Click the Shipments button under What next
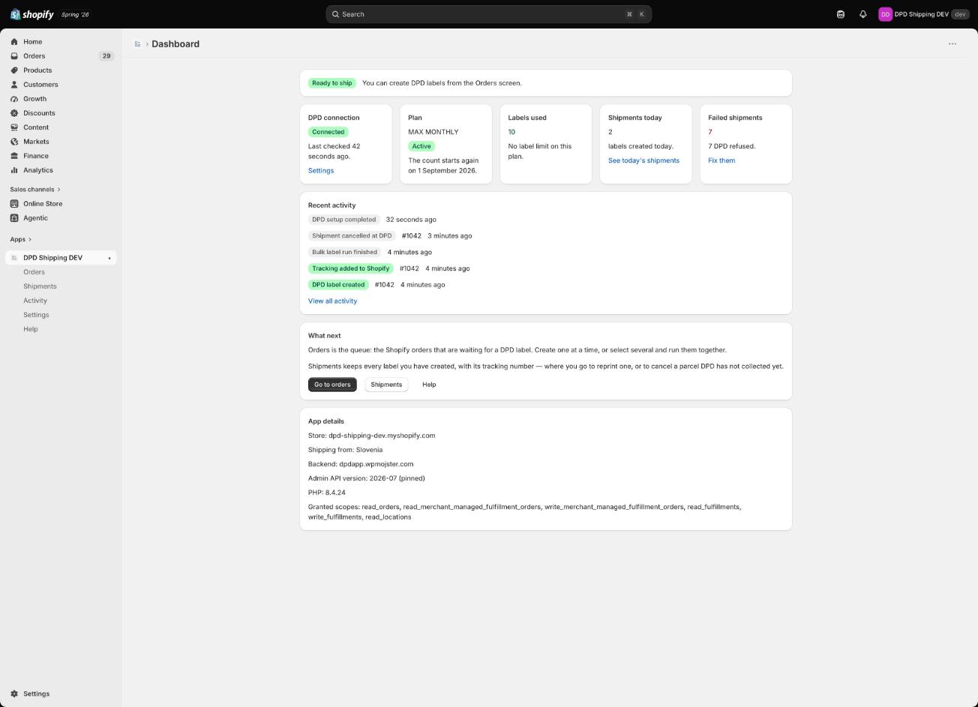978x707 pixels. coord(386,385)
